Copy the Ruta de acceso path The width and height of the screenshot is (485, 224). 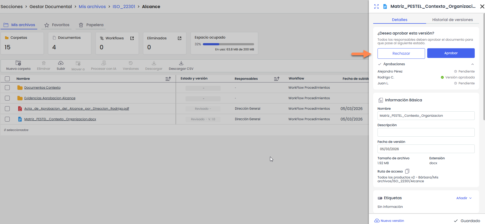pyautogui.click(x=407, y=171)
